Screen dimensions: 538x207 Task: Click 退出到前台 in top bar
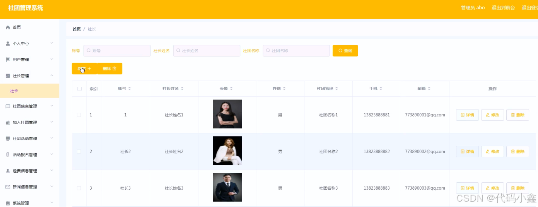pos(503,8)
